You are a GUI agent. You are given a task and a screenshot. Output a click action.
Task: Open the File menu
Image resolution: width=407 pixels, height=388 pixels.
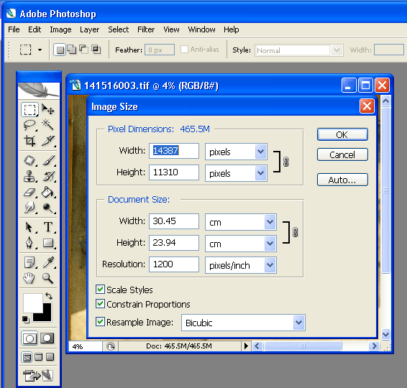(x=14, y=29)
